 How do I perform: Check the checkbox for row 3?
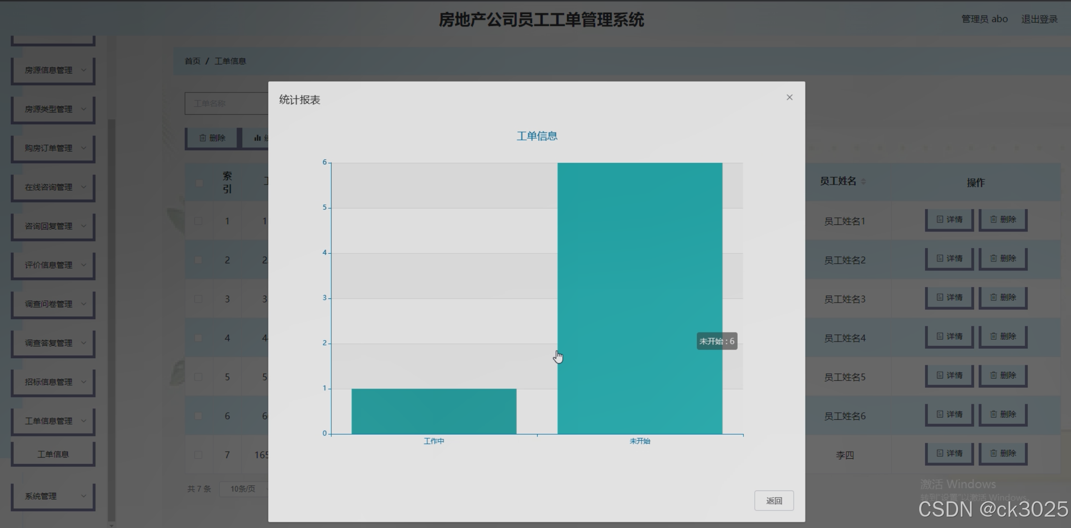tap(198, 299)
